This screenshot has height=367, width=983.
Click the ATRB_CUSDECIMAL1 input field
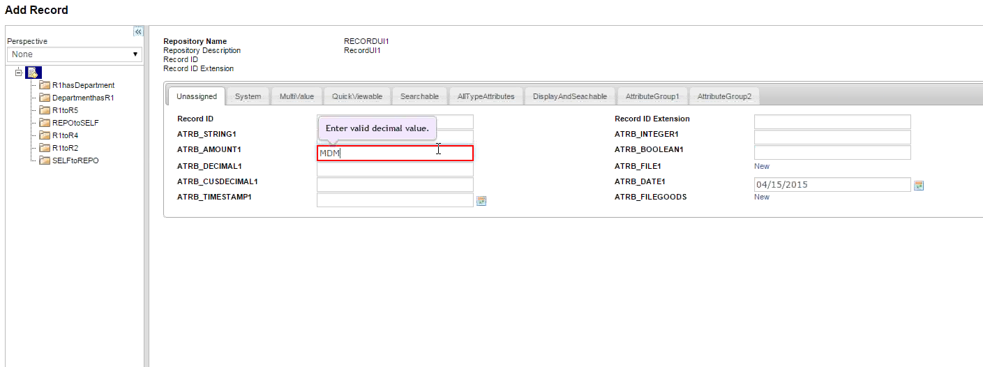395,184
